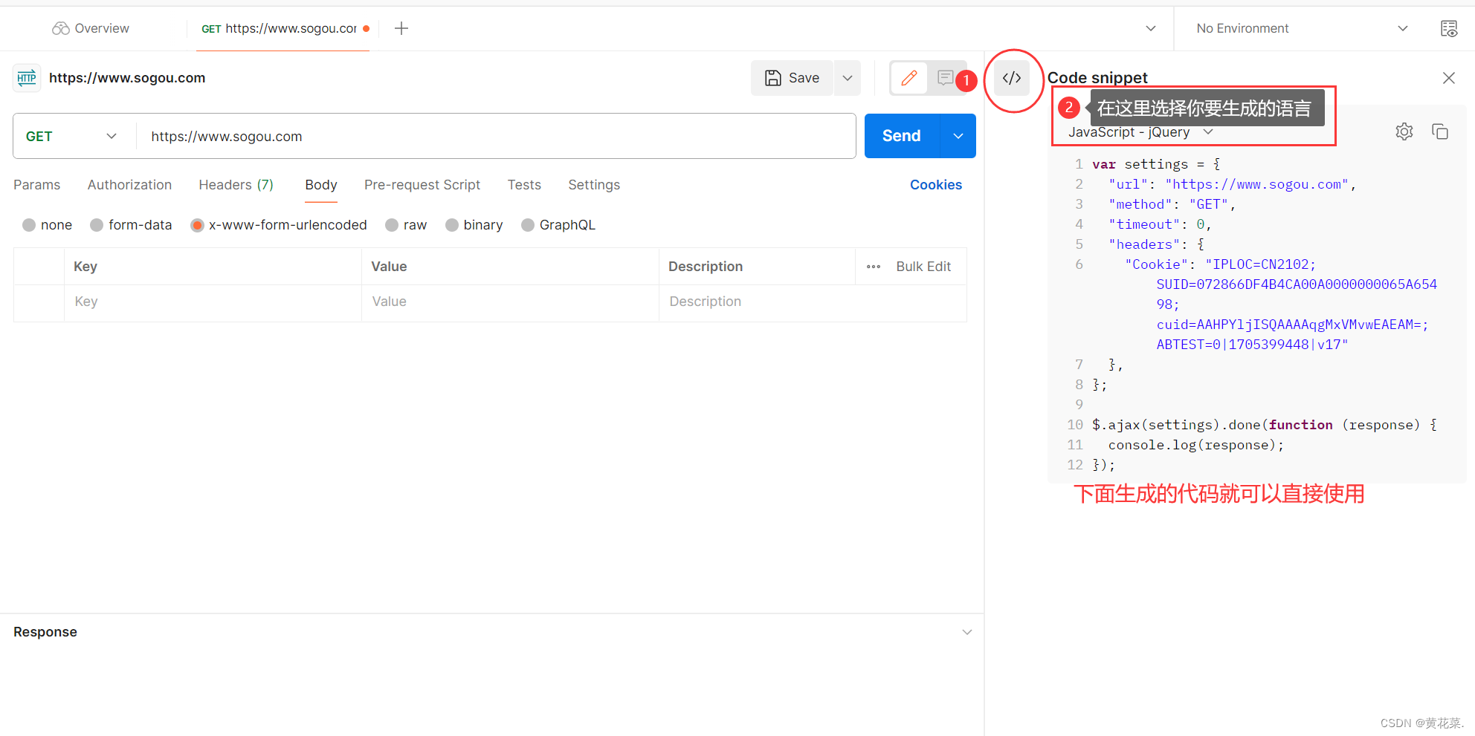Open the comments icon
Screen dimensions: 1475x736
pos(945,78)
